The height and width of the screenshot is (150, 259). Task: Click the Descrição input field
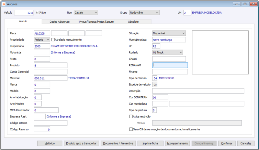[198, 91]
